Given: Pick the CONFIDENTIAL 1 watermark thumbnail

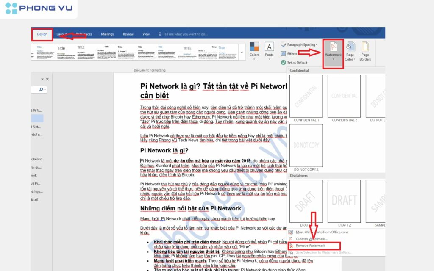Looking at the screenshot, I should click(306, 96).
